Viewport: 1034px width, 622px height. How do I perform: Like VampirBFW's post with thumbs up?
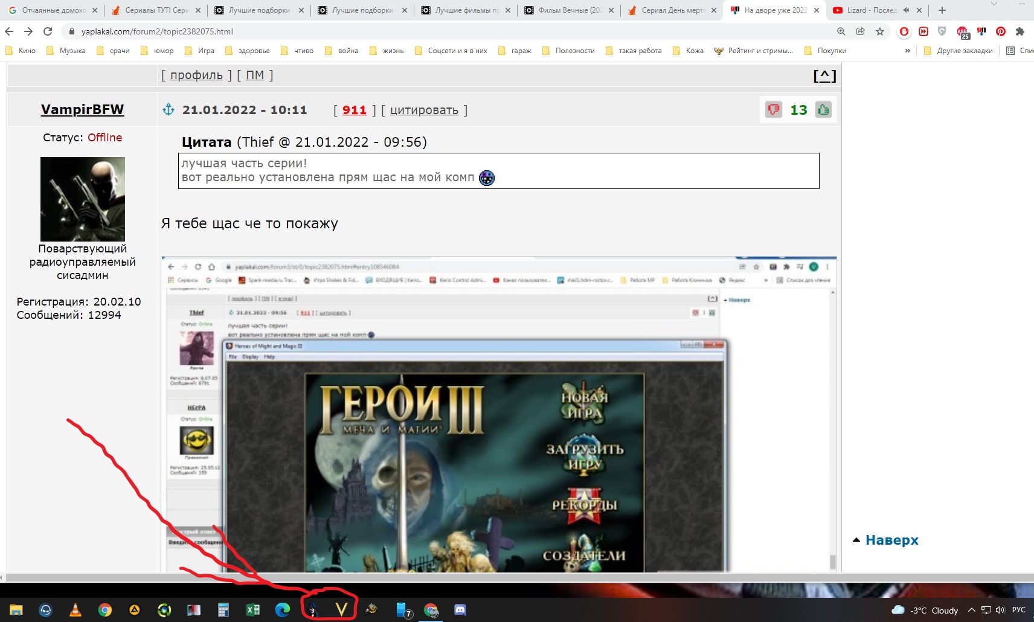pyautogui.click(x=823, y=110)
